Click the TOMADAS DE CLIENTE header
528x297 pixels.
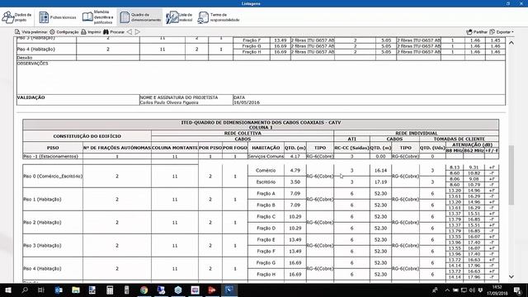[459, 139]
